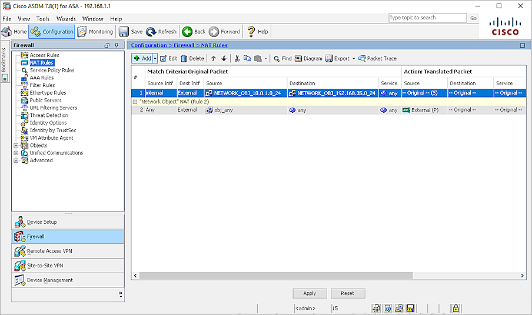Open the Add button dropdown arrow
532x315 pixels.
(x=155, y=59)
